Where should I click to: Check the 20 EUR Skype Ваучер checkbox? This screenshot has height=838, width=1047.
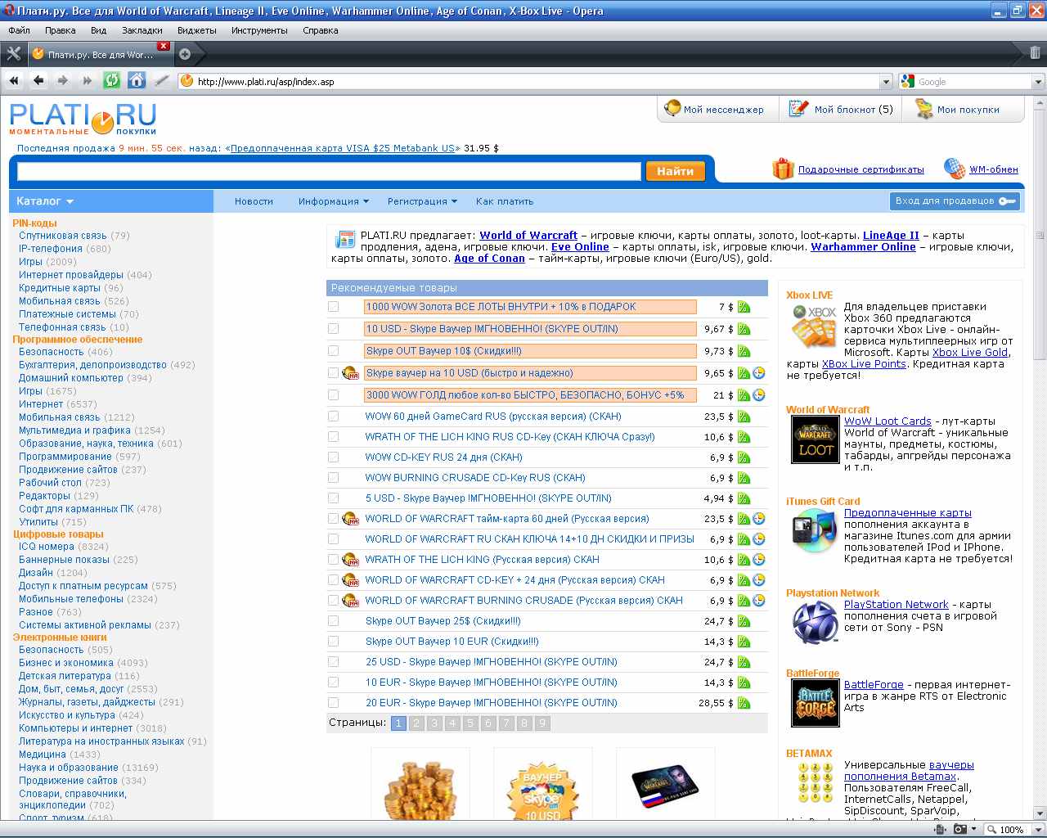click(333, 703)
